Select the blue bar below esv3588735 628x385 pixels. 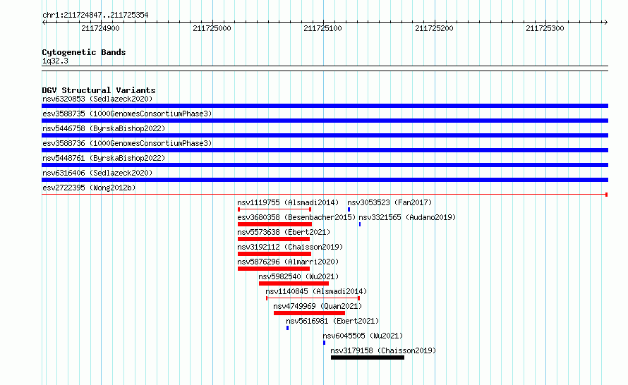tap(325, 121)
